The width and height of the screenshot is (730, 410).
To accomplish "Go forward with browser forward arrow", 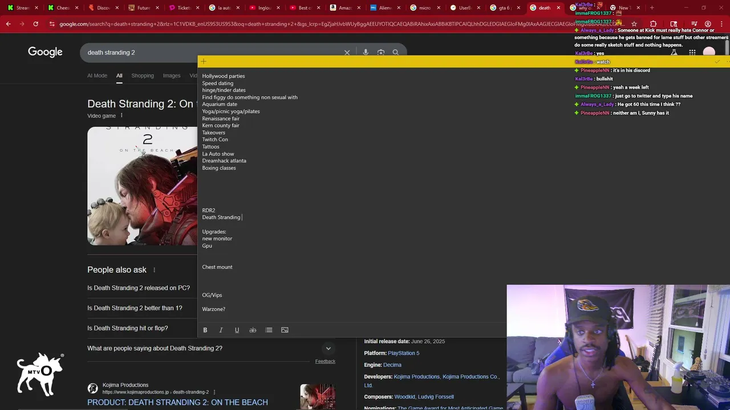I will (x=22, y=24).
